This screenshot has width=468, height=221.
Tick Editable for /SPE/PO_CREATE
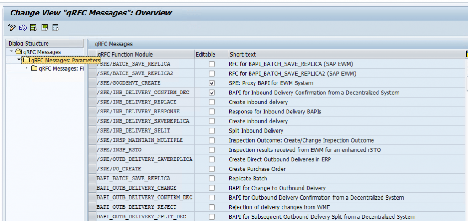[x=212, y=169]
